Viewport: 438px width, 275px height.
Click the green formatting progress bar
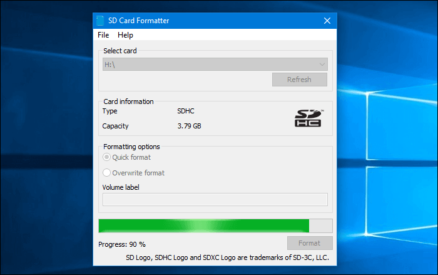[204, 226]
